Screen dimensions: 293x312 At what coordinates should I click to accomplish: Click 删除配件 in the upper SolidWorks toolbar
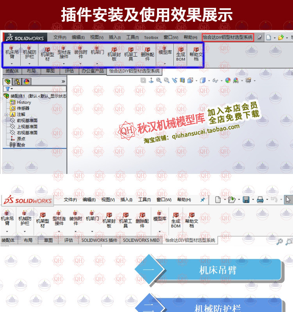(148, 54)
